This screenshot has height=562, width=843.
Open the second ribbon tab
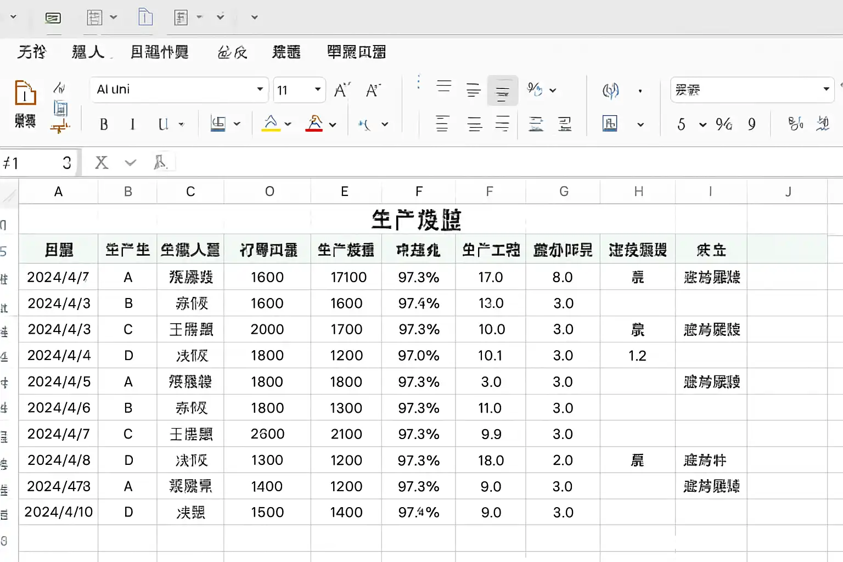pyautogui.click(x=88, y=52)
